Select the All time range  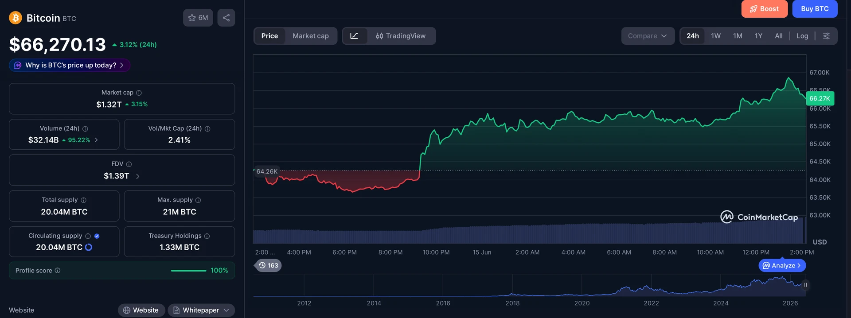coord(779,36)
